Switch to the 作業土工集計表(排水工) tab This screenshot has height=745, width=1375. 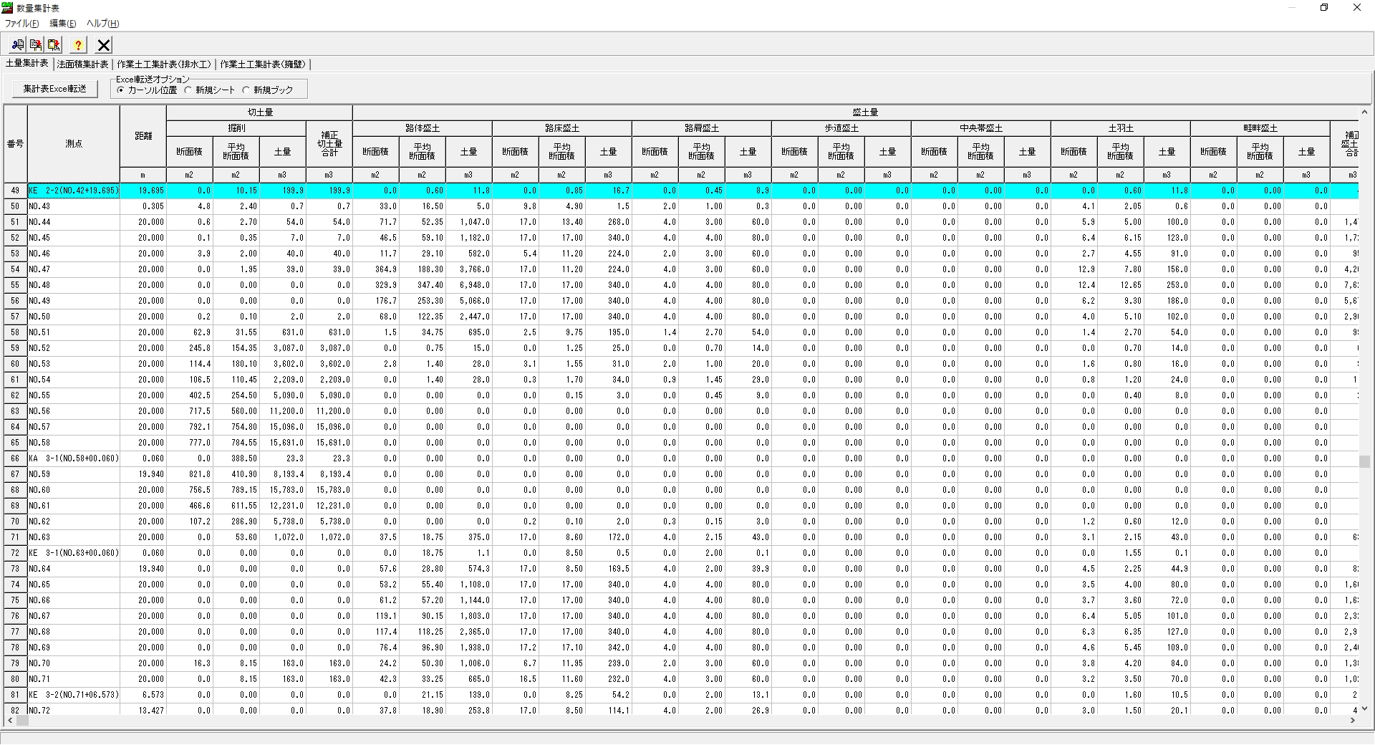pyautogui.click(x=165, y=64)
